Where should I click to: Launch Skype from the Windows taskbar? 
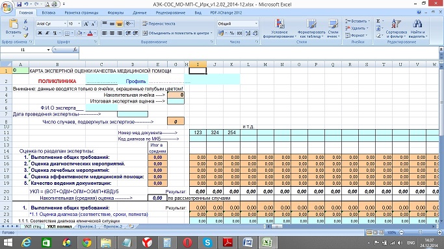pyautogui.click(x=207, y=243)
